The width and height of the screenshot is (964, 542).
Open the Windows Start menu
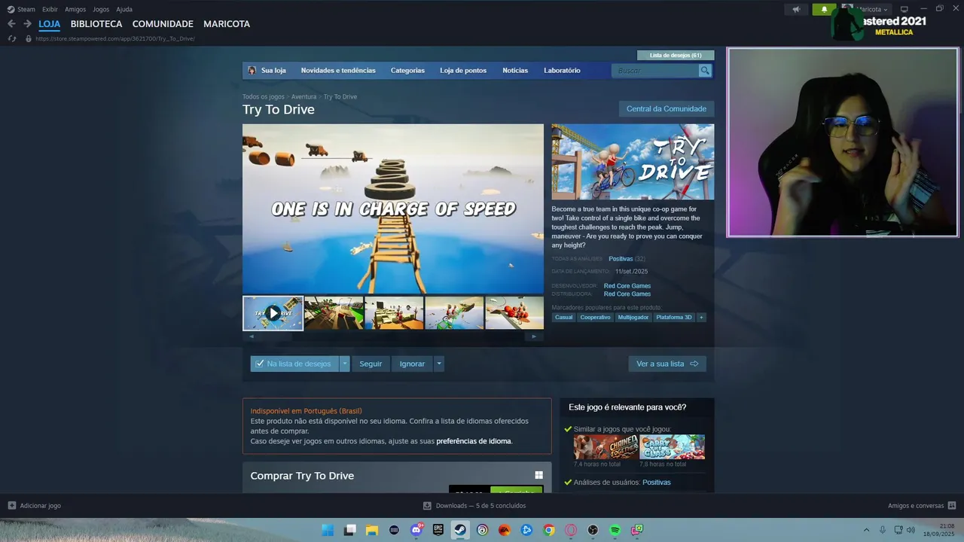point(328,530)
